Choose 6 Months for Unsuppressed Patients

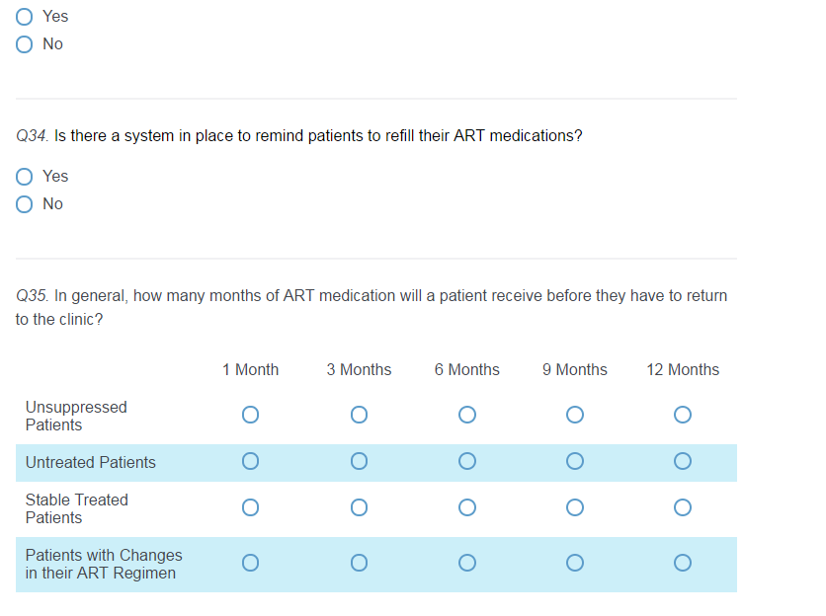click(x=467, y=415)
